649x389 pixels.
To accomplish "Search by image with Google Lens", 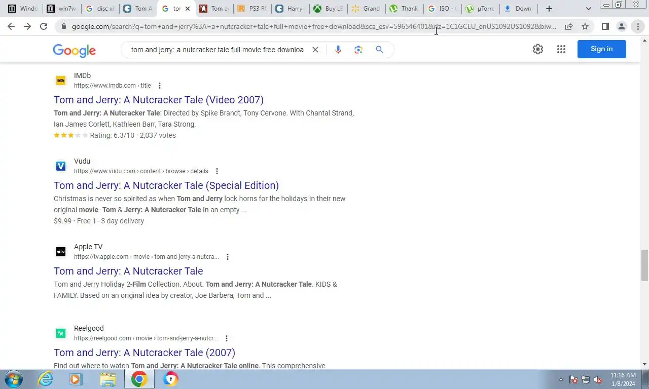I will 358,50.
